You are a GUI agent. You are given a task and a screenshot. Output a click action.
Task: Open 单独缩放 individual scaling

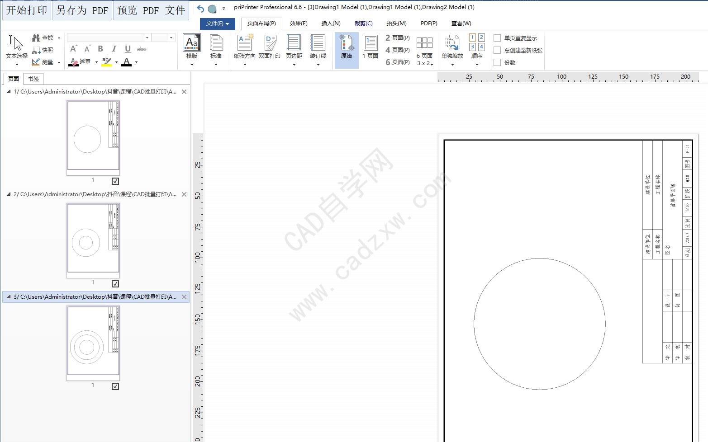coord(452,50)
